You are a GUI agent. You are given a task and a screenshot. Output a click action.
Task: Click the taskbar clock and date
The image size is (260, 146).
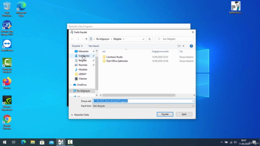(244, 142)
